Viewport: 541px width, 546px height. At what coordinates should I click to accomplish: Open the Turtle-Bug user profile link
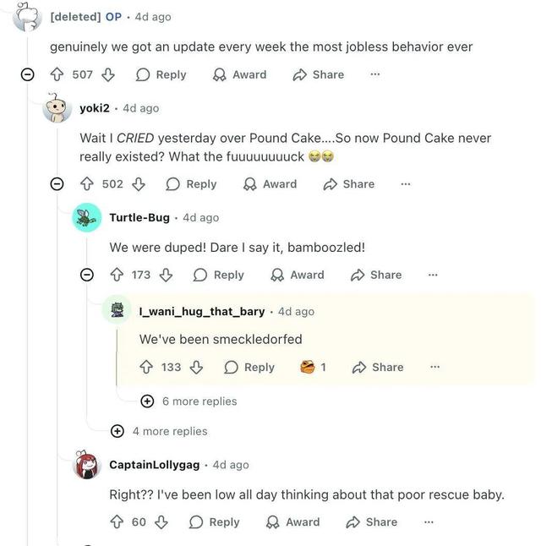[x=139, y=217]
